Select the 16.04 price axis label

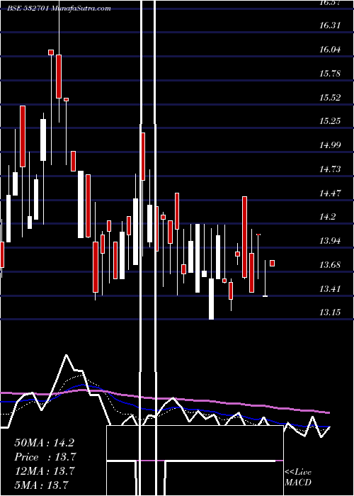coord(330,50)
